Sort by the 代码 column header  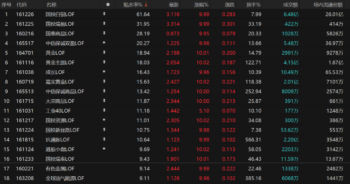pyautogui.click(x=21, y=4)
